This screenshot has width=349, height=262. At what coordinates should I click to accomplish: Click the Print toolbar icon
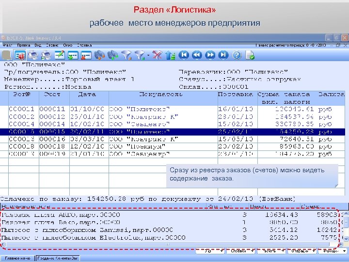coord(33,55)
